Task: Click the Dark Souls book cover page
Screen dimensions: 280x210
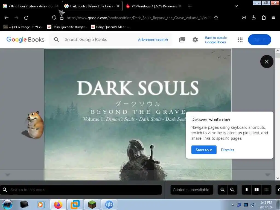Action: (138, 114)
